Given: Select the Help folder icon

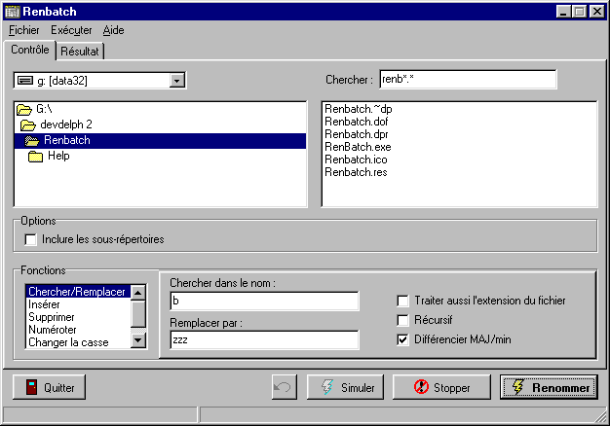Looking at the screenshot, I should (35, 157).
